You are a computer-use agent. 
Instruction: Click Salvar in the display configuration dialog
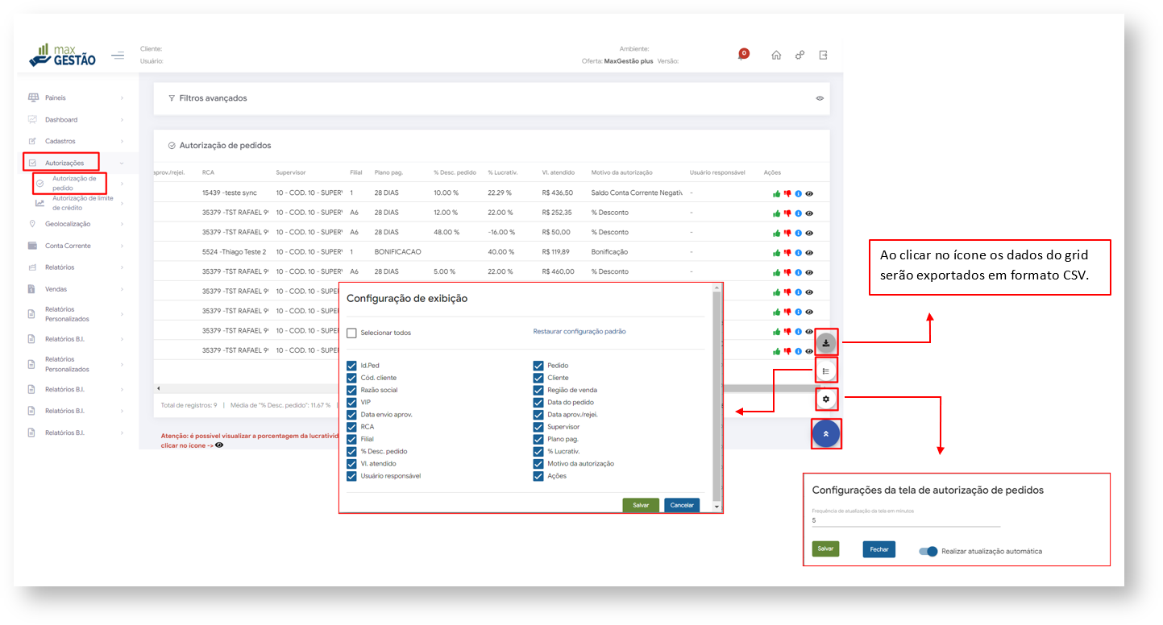point(641,505)
